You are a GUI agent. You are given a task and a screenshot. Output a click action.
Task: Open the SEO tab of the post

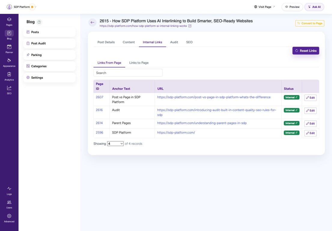click(x=189, y=42)
